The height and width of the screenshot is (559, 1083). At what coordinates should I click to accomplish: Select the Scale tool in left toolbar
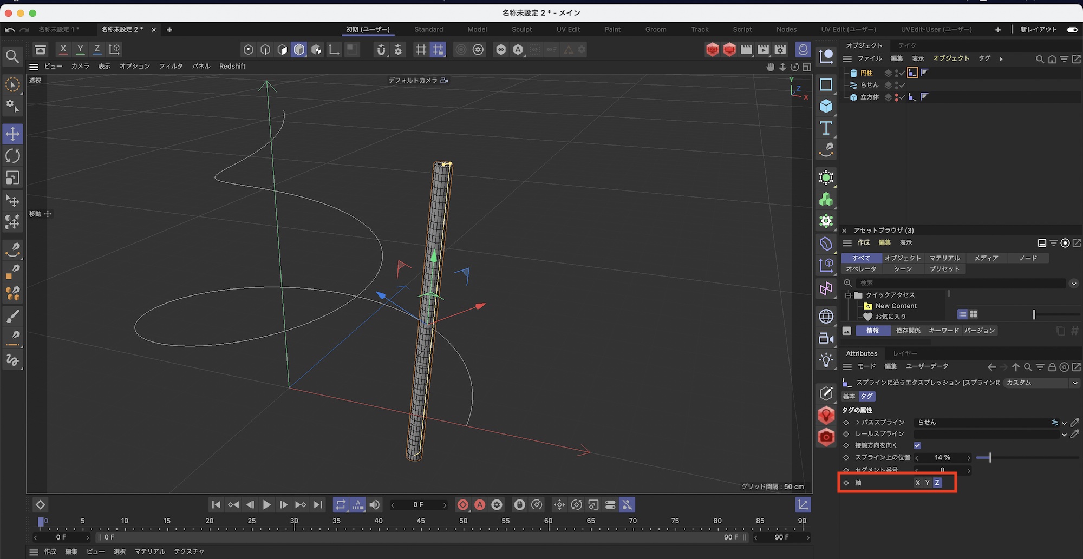(x=12, y=178)
